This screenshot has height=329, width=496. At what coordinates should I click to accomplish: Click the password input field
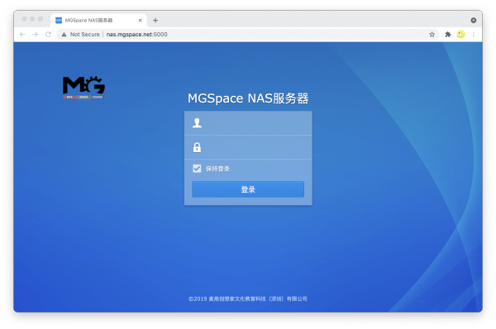248,147
